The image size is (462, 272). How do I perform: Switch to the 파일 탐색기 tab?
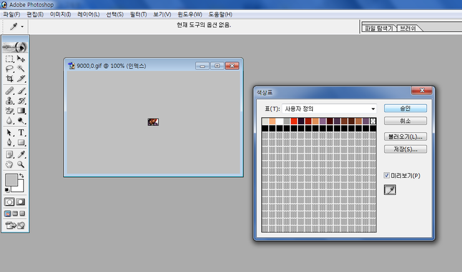click(x=379, y=28)
